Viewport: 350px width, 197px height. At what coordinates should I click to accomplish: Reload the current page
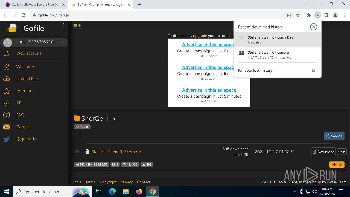(x=24, y=15)
